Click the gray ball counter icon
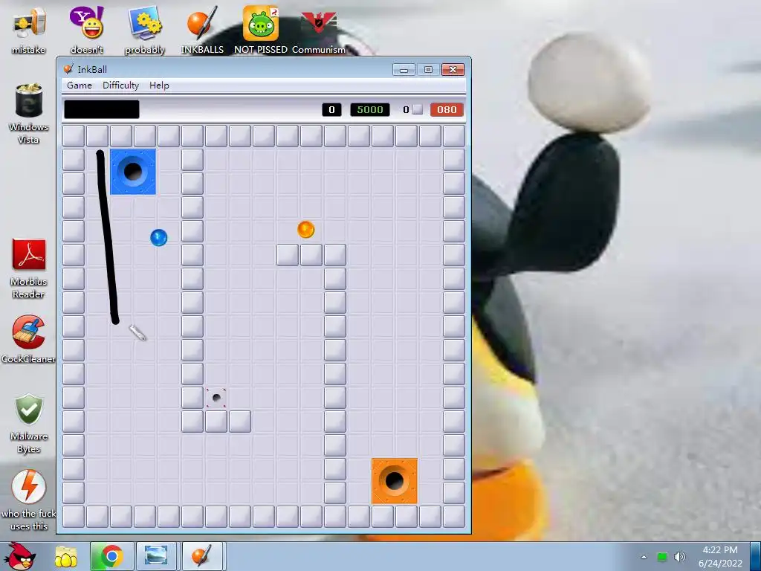This screenshot has width=761, height=571. pyautogui.click(x=418, y=109)
